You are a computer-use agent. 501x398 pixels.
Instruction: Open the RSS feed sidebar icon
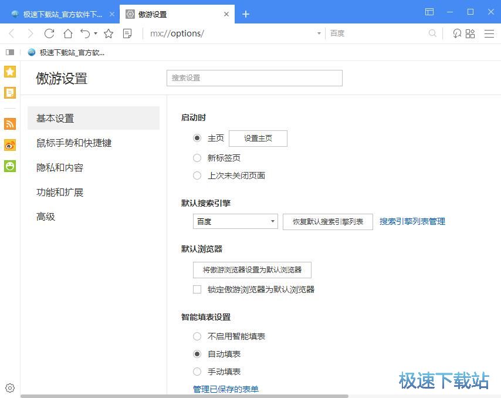[10, 124]
